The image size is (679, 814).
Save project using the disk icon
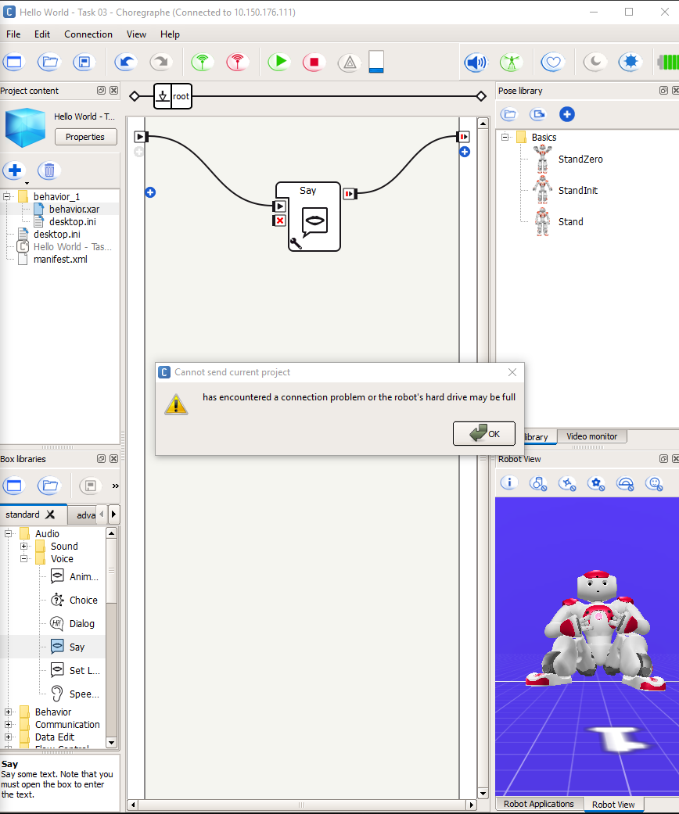[x=84, y=63]
